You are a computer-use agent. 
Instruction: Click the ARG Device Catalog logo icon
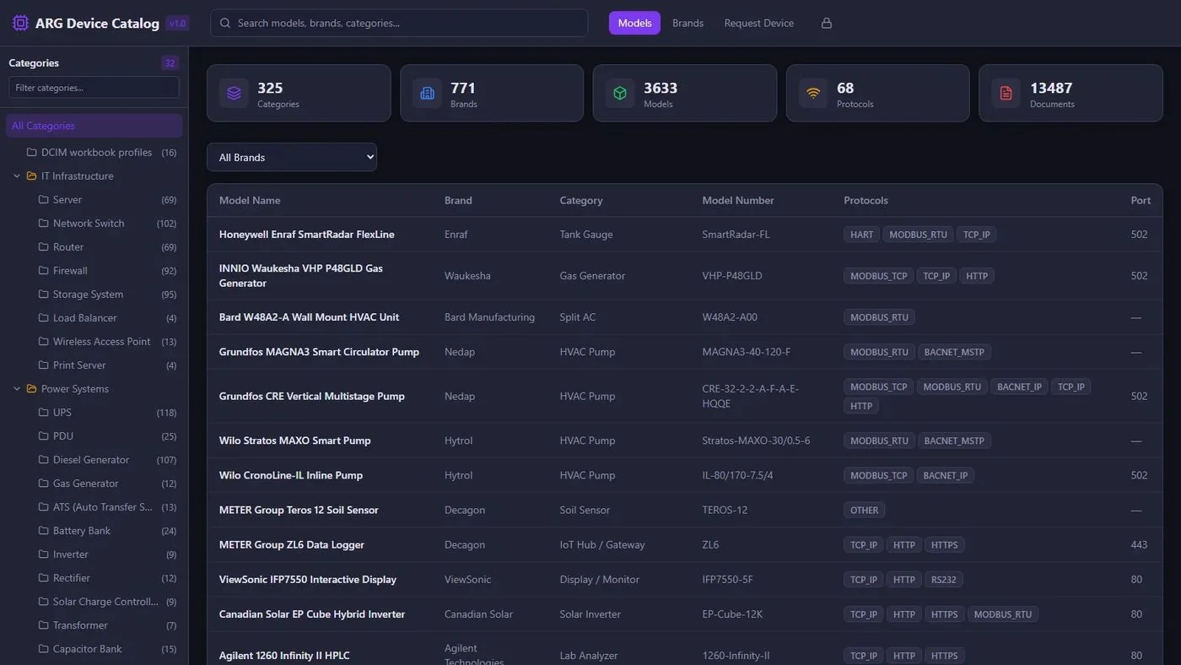pyautogui.click(x=20, y=23)
